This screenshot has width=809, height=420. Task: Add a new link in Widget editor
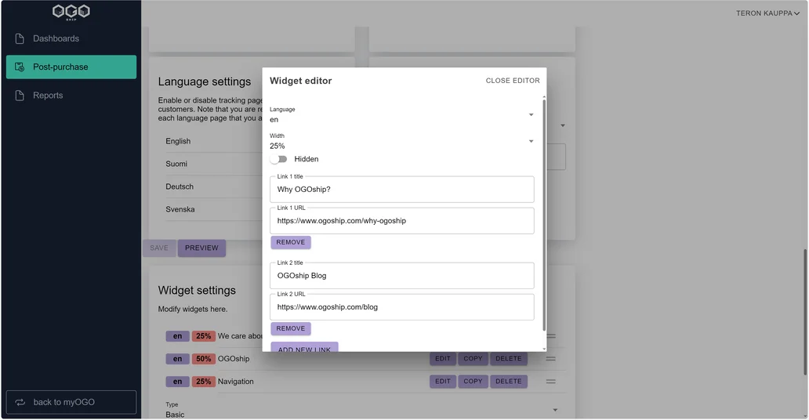point(304,347)
